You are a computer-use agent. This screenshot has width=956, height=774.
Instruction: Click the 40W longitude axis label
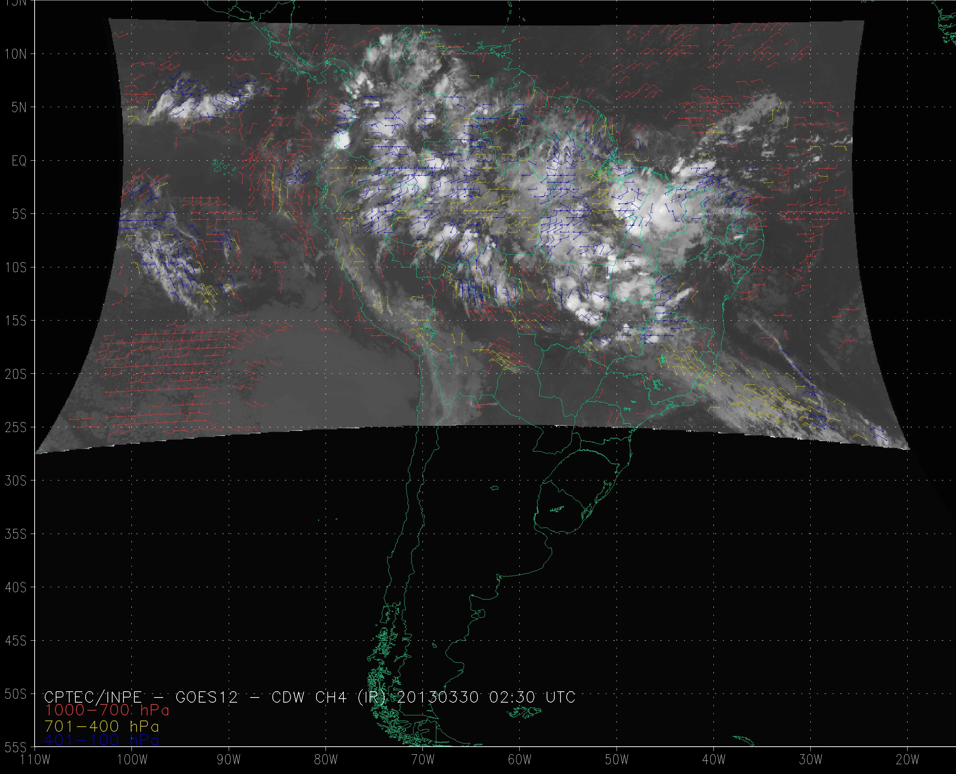tap(713, 760)
